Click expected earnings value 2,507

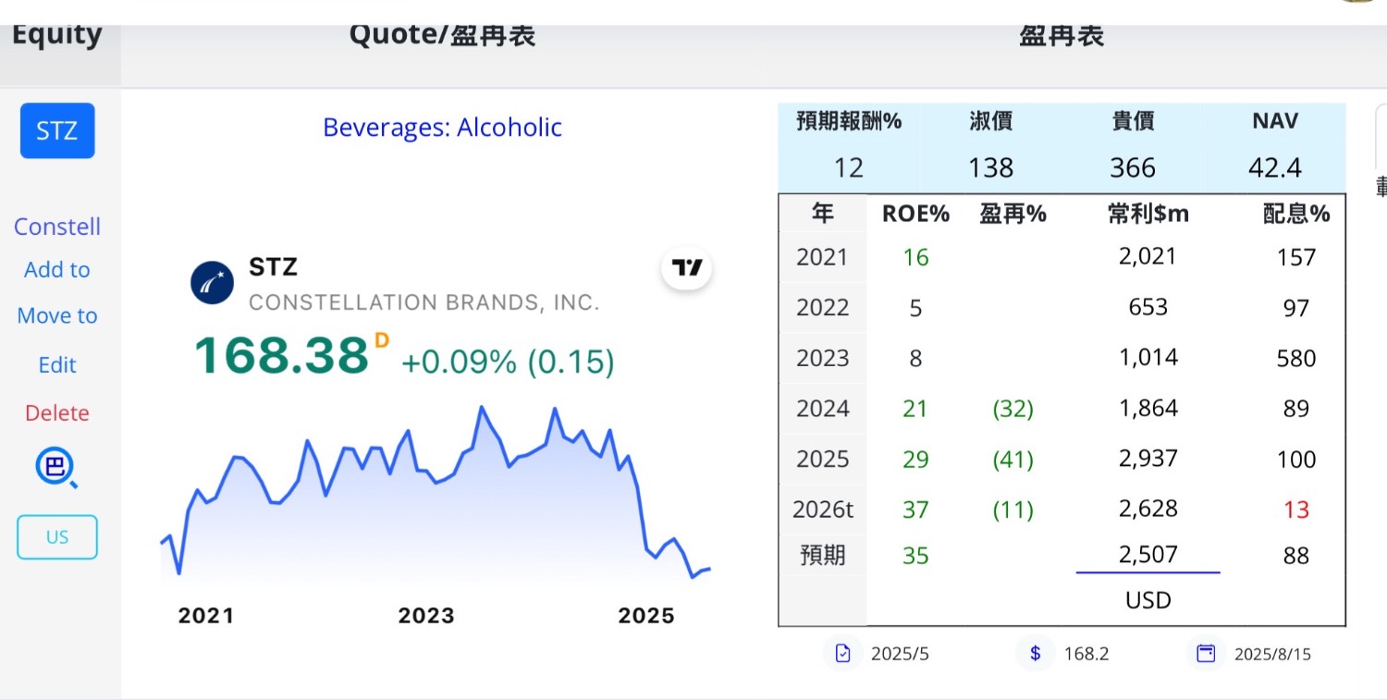(x=1148, y=555)
